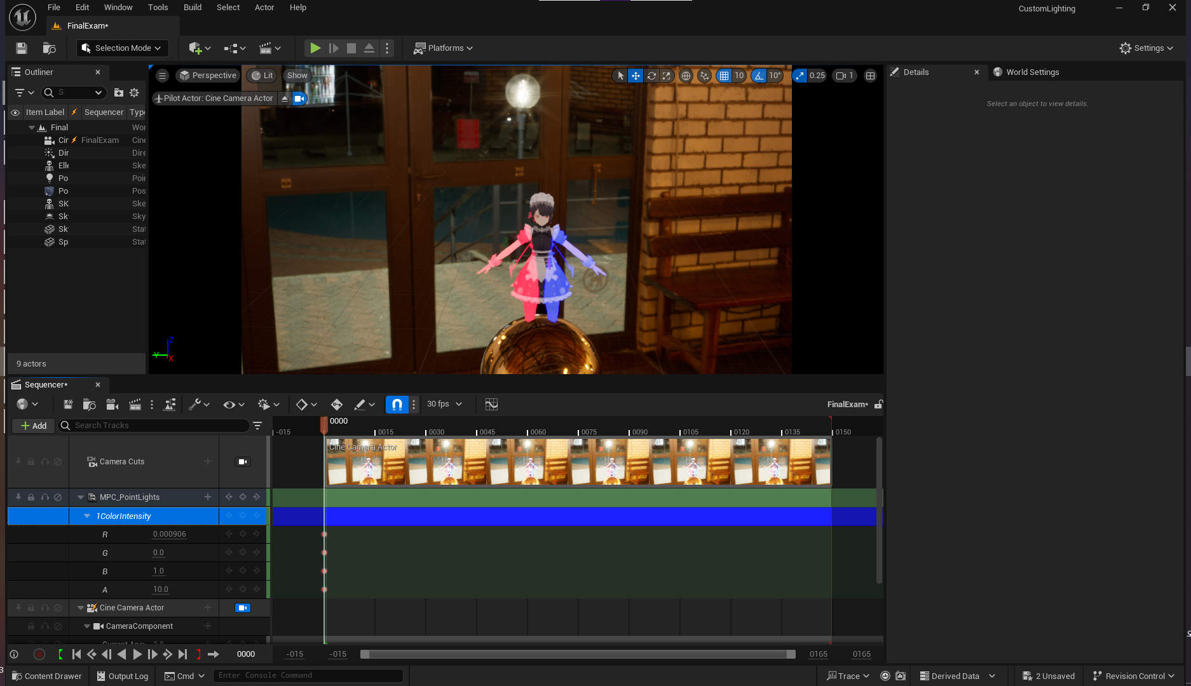Open the Settings dropdown

pos(1147,48)
